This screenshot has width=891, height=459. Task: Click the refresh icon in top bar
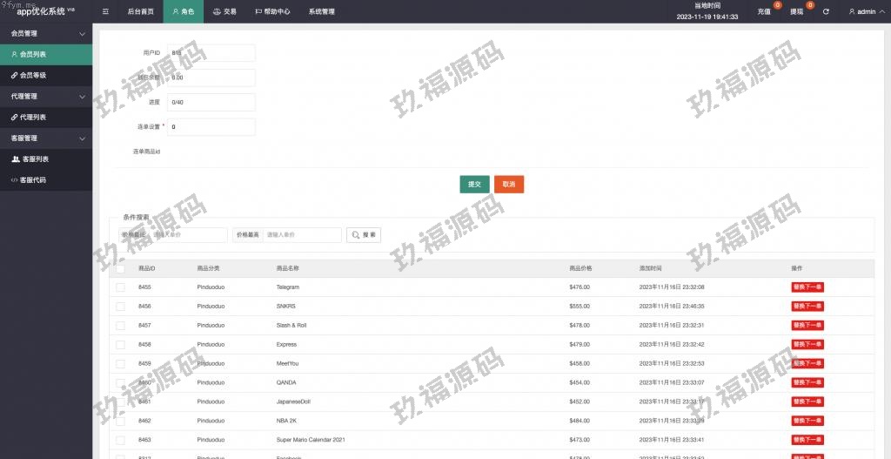[x=826, y=11]
